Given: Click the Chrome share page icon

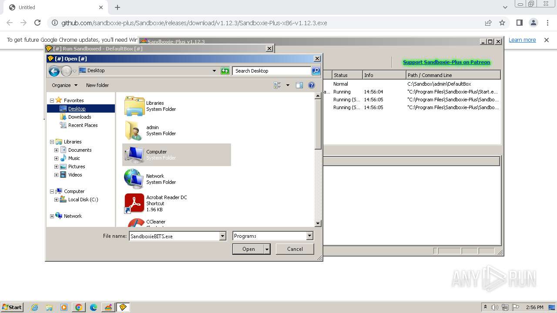Looking at the screenshot, I should click(488, 23).
